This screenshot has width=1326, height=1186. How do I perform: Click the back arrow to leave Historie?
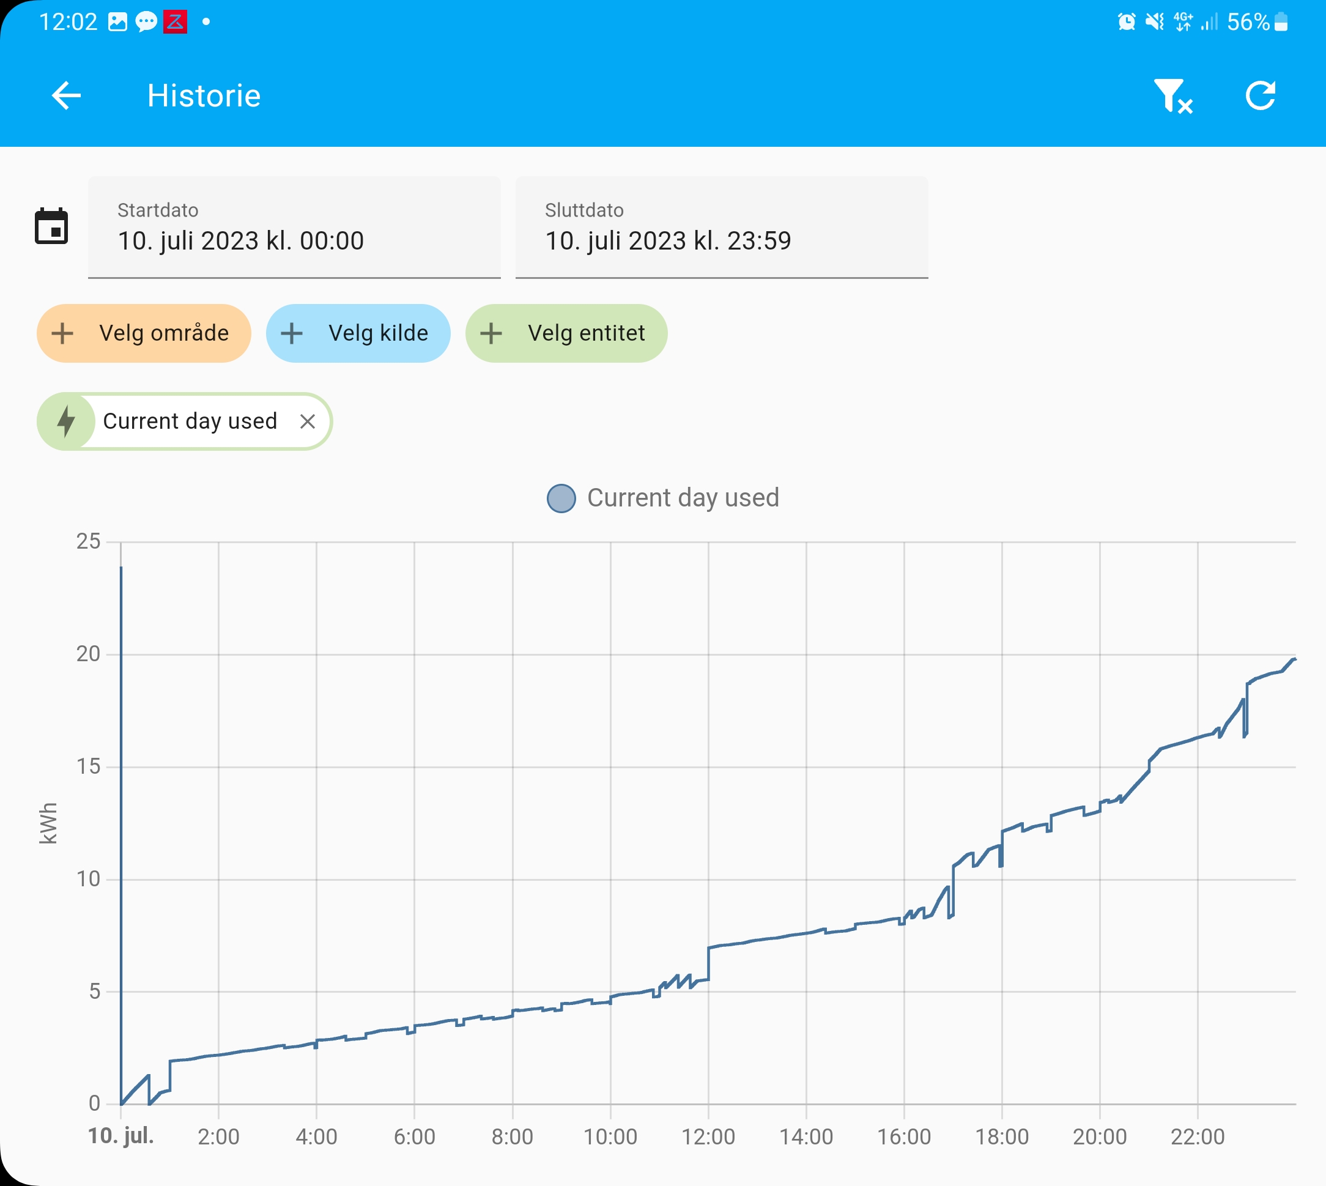65,96
